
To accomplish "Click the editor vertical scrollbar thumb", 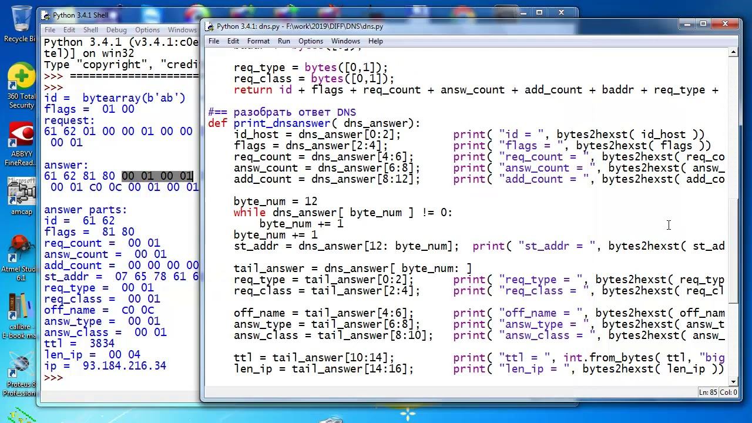I will 733,250.
